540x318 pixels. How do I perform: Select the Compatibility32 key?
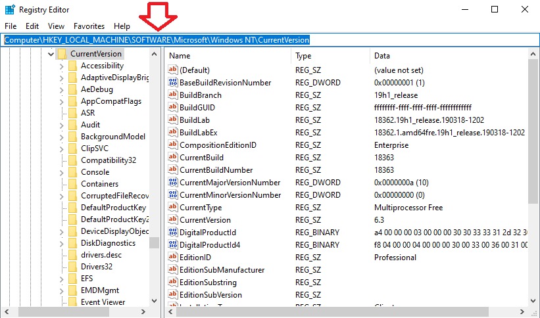tap(109, 160)
